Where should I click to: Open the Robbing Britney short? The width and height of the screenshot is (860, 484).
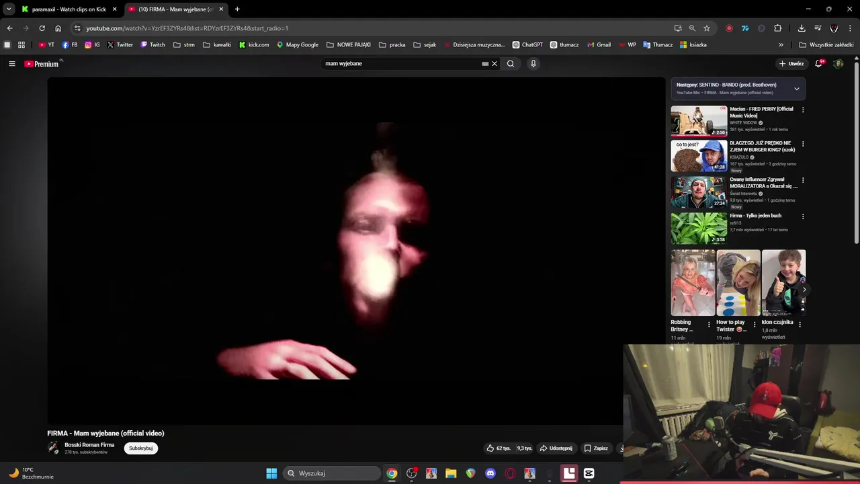coord(693,283)
